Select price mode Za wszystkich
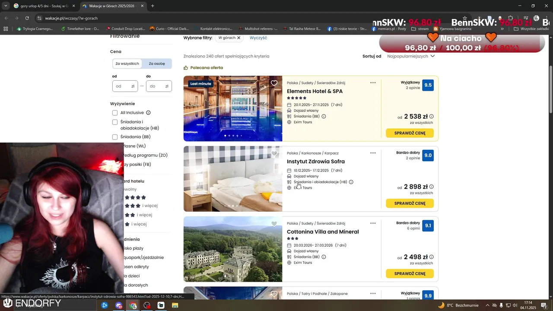 click(x=127, y=63)
